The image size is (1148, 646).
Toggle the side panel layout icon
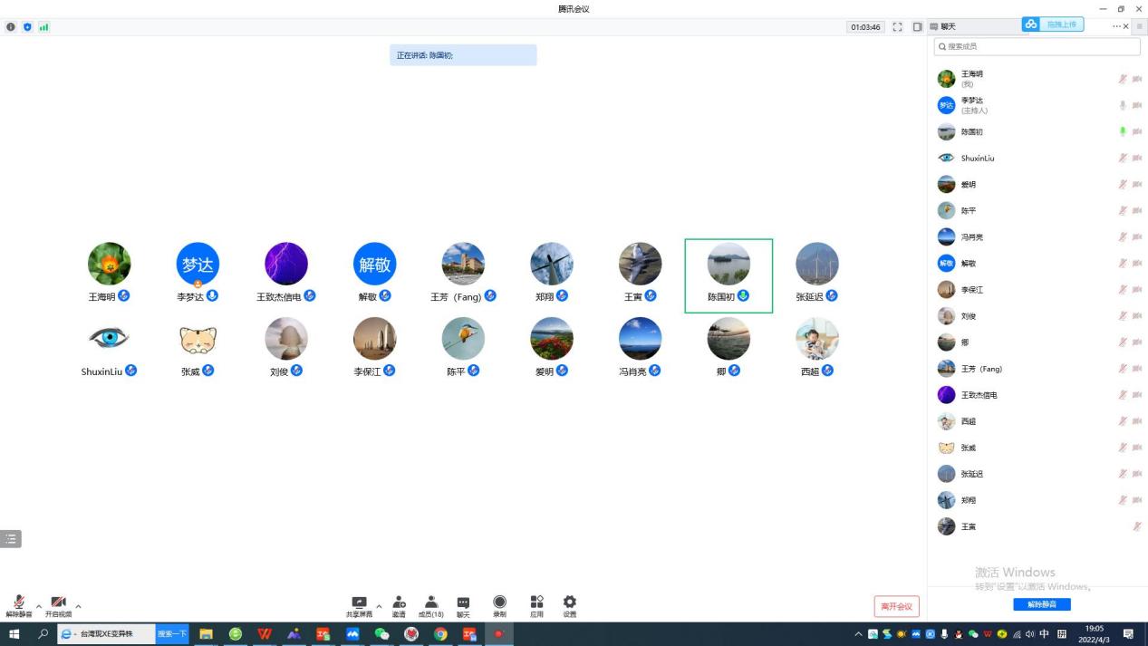tap(917, 27)
